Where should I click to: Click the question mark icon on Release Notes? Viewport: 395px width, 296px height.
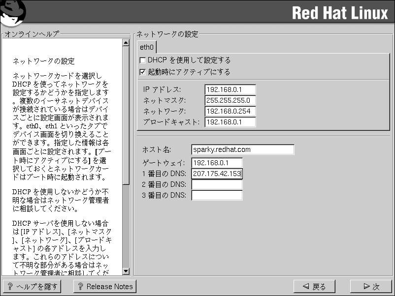tap(80, 287)
